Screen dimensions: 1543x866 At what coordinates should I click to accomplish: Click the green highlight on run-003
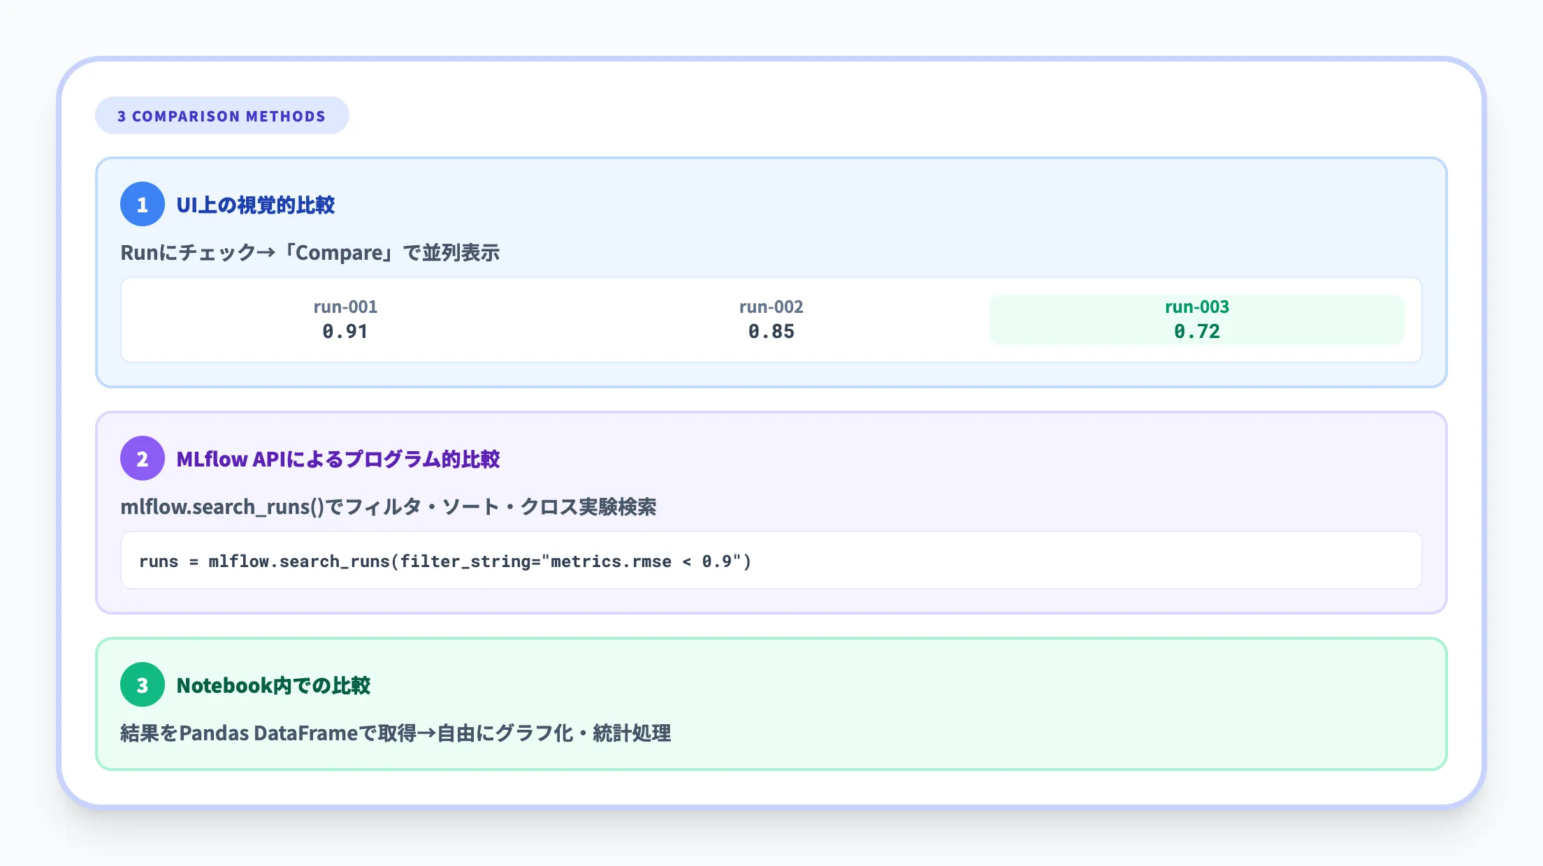(x=1196, y=320)
